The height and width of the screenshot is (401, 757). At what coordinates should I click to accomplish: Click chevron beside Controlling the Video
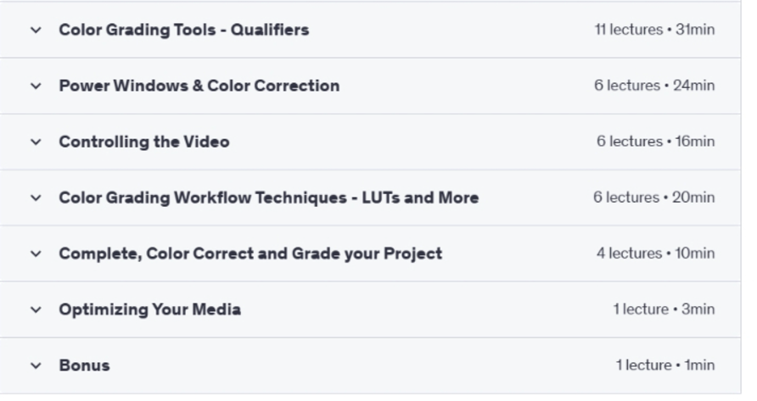tap(36, 142)
